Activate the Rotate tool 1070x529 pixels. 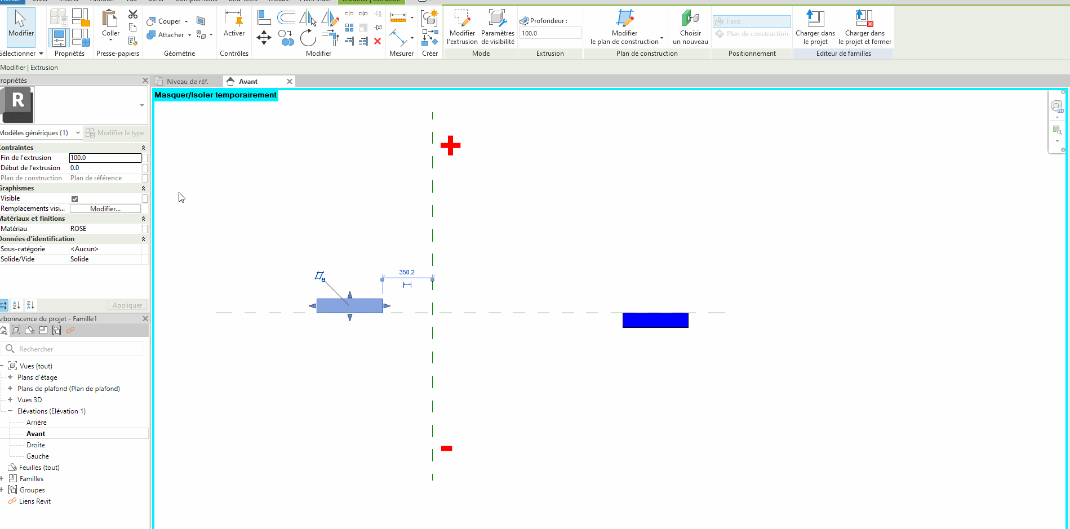[308, 38]
